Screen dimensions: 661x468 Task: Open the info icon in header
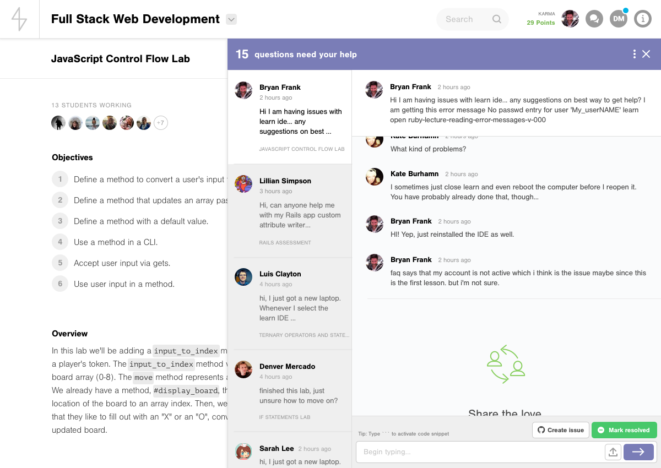coord(643,19)
